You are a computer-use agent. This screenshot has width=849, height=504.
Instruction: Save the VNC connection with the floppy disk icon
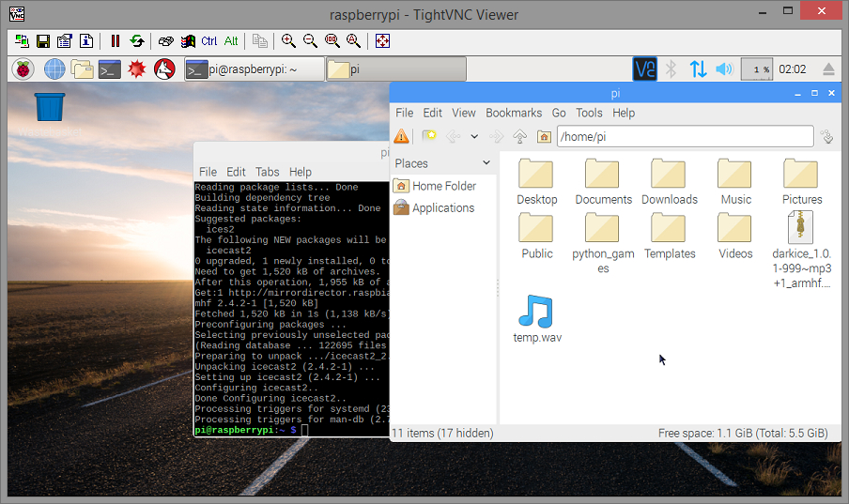(x=43, y=41)
